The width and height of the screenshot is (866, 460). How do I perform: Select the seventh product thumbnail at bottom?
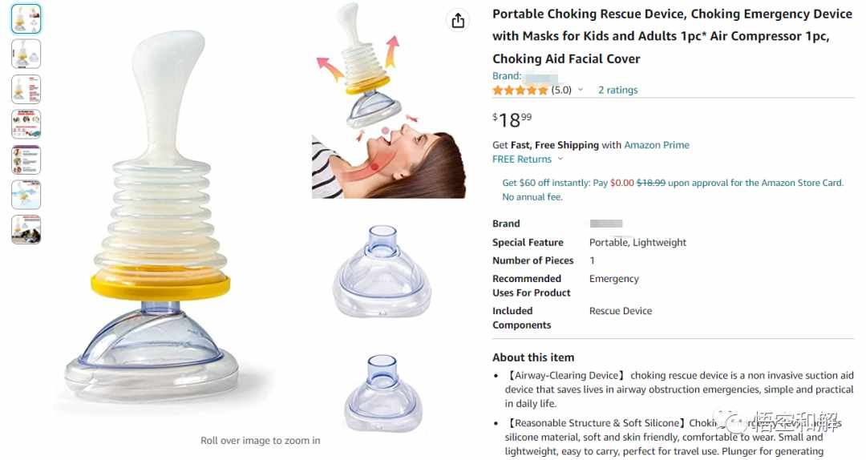pos(26,230)
